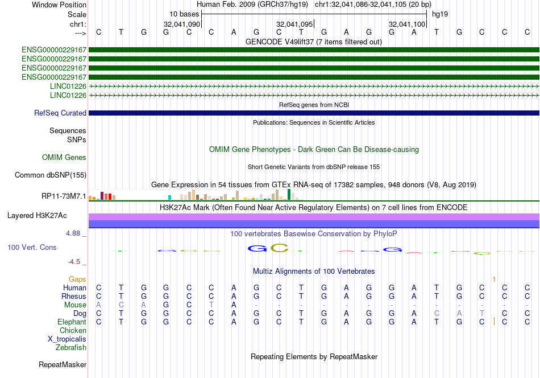Click the RP11-73M7.1 expression label

64,196
